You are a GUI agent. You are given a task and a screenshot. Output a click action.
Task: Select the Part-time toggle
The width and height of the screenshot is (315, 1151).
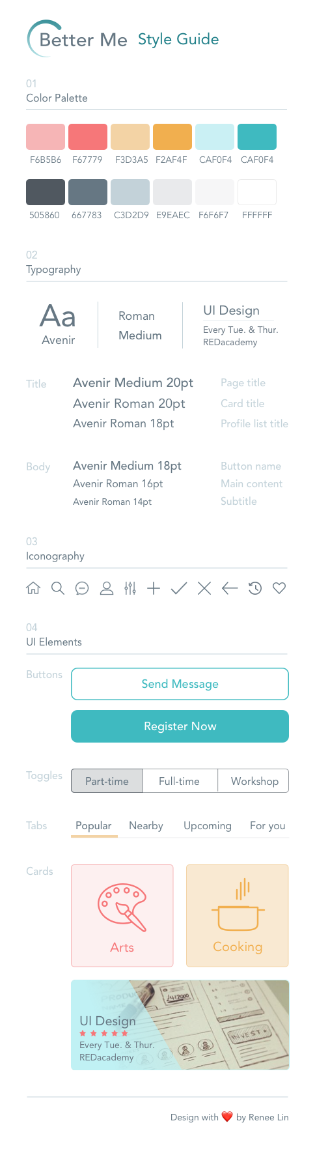coord(107,781)
